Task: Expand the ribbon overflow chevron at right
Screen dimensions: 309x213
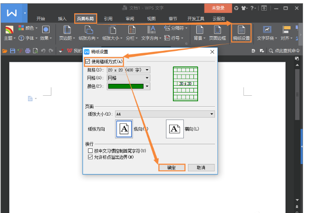Action: coord(301,35)
